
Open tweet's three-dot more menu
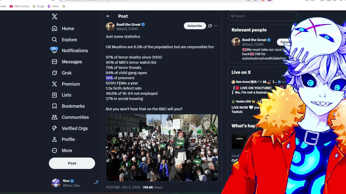pos(216,26)
